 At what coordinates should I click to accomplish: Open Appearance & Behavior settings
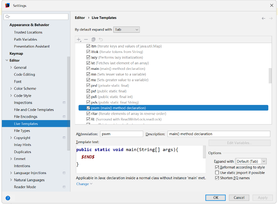29,25
